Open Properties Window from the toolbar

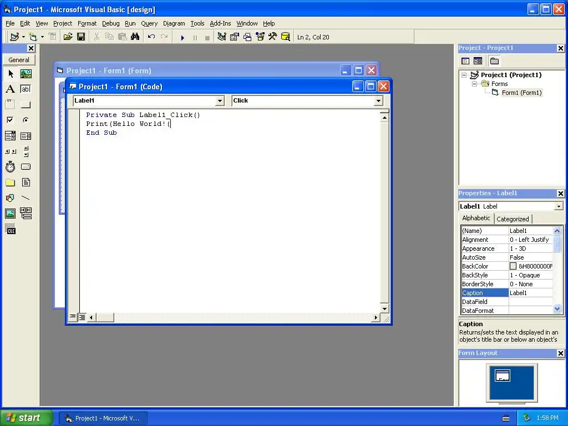pyautogui.click(x=235, y=37)
